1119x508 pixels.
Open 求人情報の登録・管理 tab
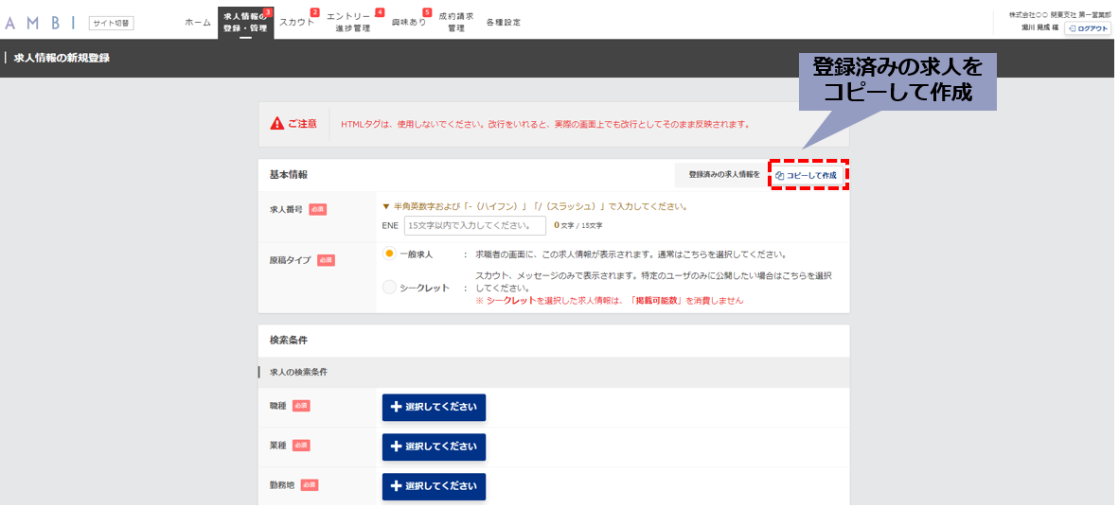point(245,22)
